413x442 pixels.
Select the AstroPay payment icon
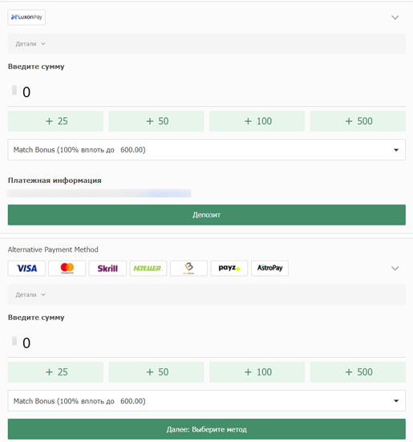pyautogui.click(x=269, y=268)
